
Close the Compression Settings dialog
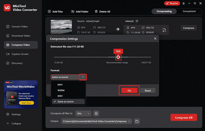click(155, 39)
